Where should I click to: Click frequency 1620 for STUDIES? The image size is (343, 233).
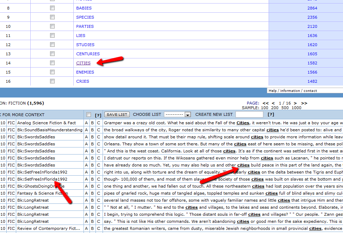pos(312,45)
